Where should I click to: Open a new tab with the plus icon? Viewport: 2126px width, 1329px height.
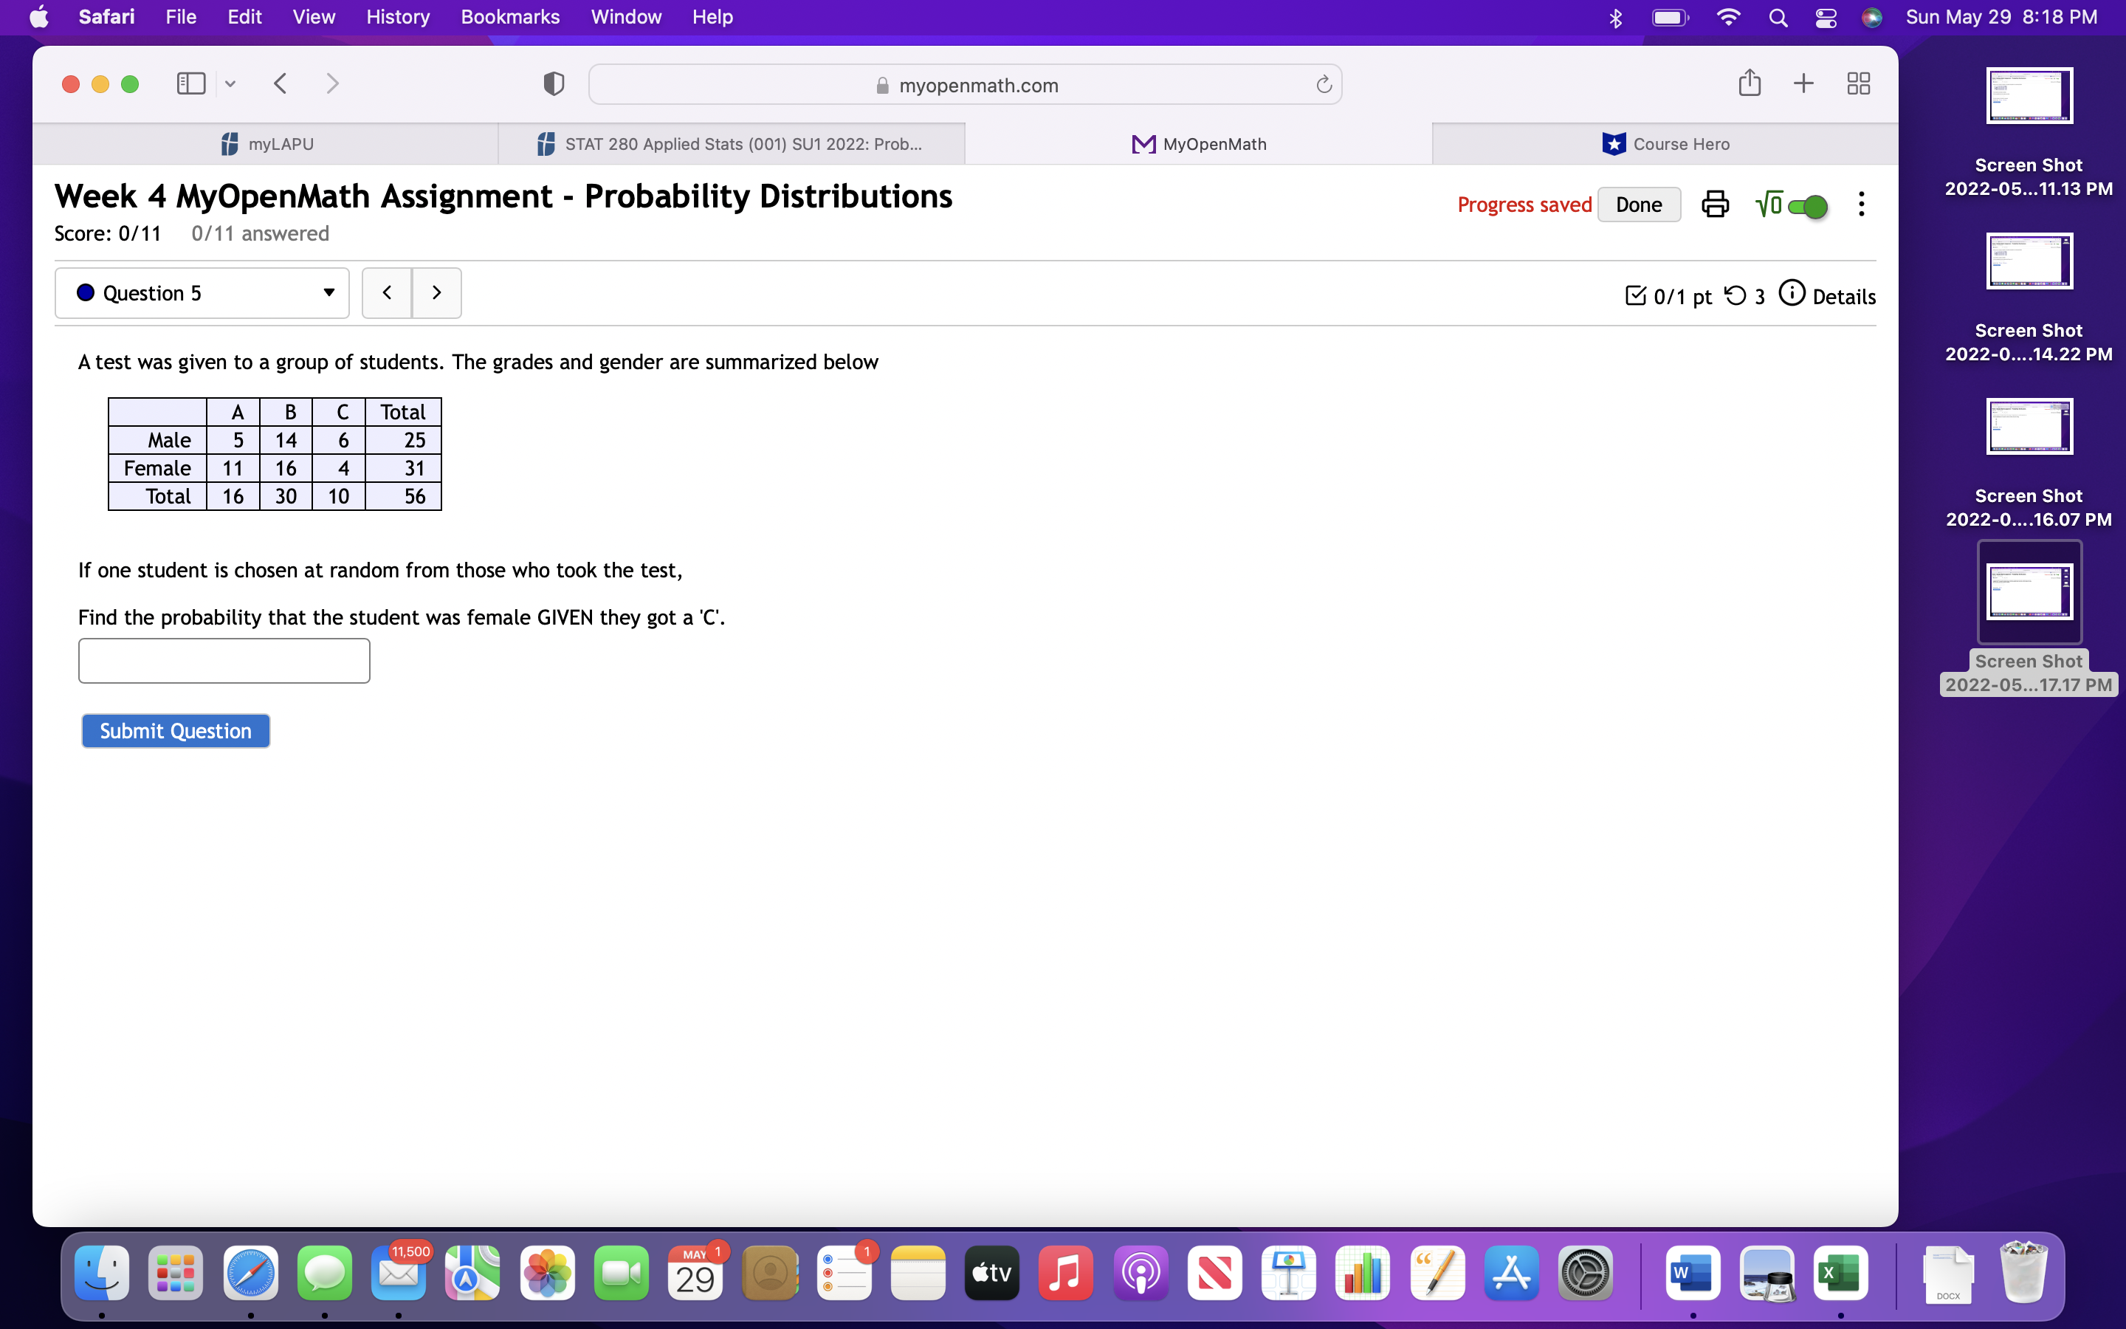click(x=1804, y=83)
